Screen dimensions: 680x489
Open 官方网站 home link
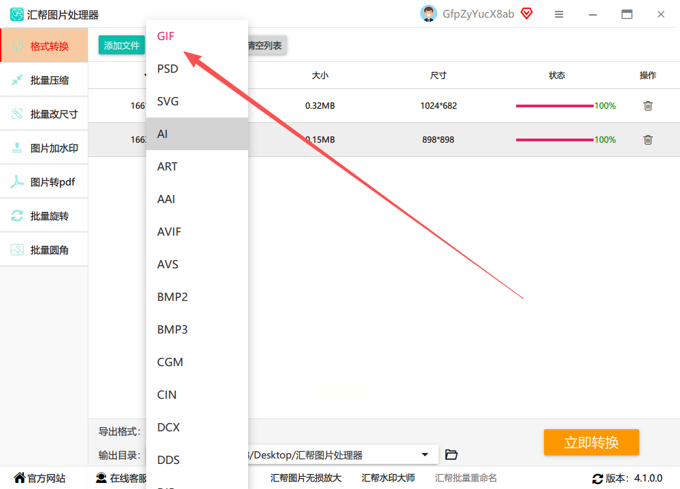click(x=40, y=478)
